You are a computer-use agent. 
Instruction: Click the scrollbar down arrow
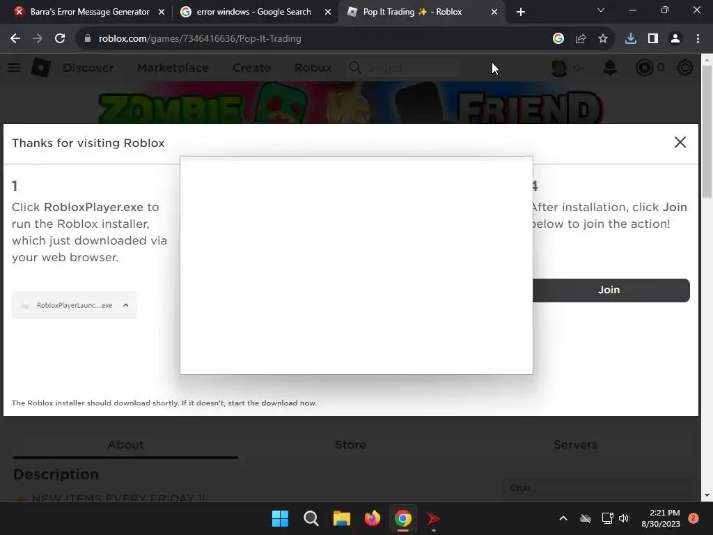(x=707, y=495)
